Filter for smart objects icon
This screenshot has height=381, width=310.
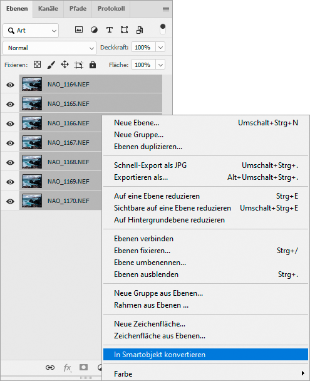click(x=140, y=30)
